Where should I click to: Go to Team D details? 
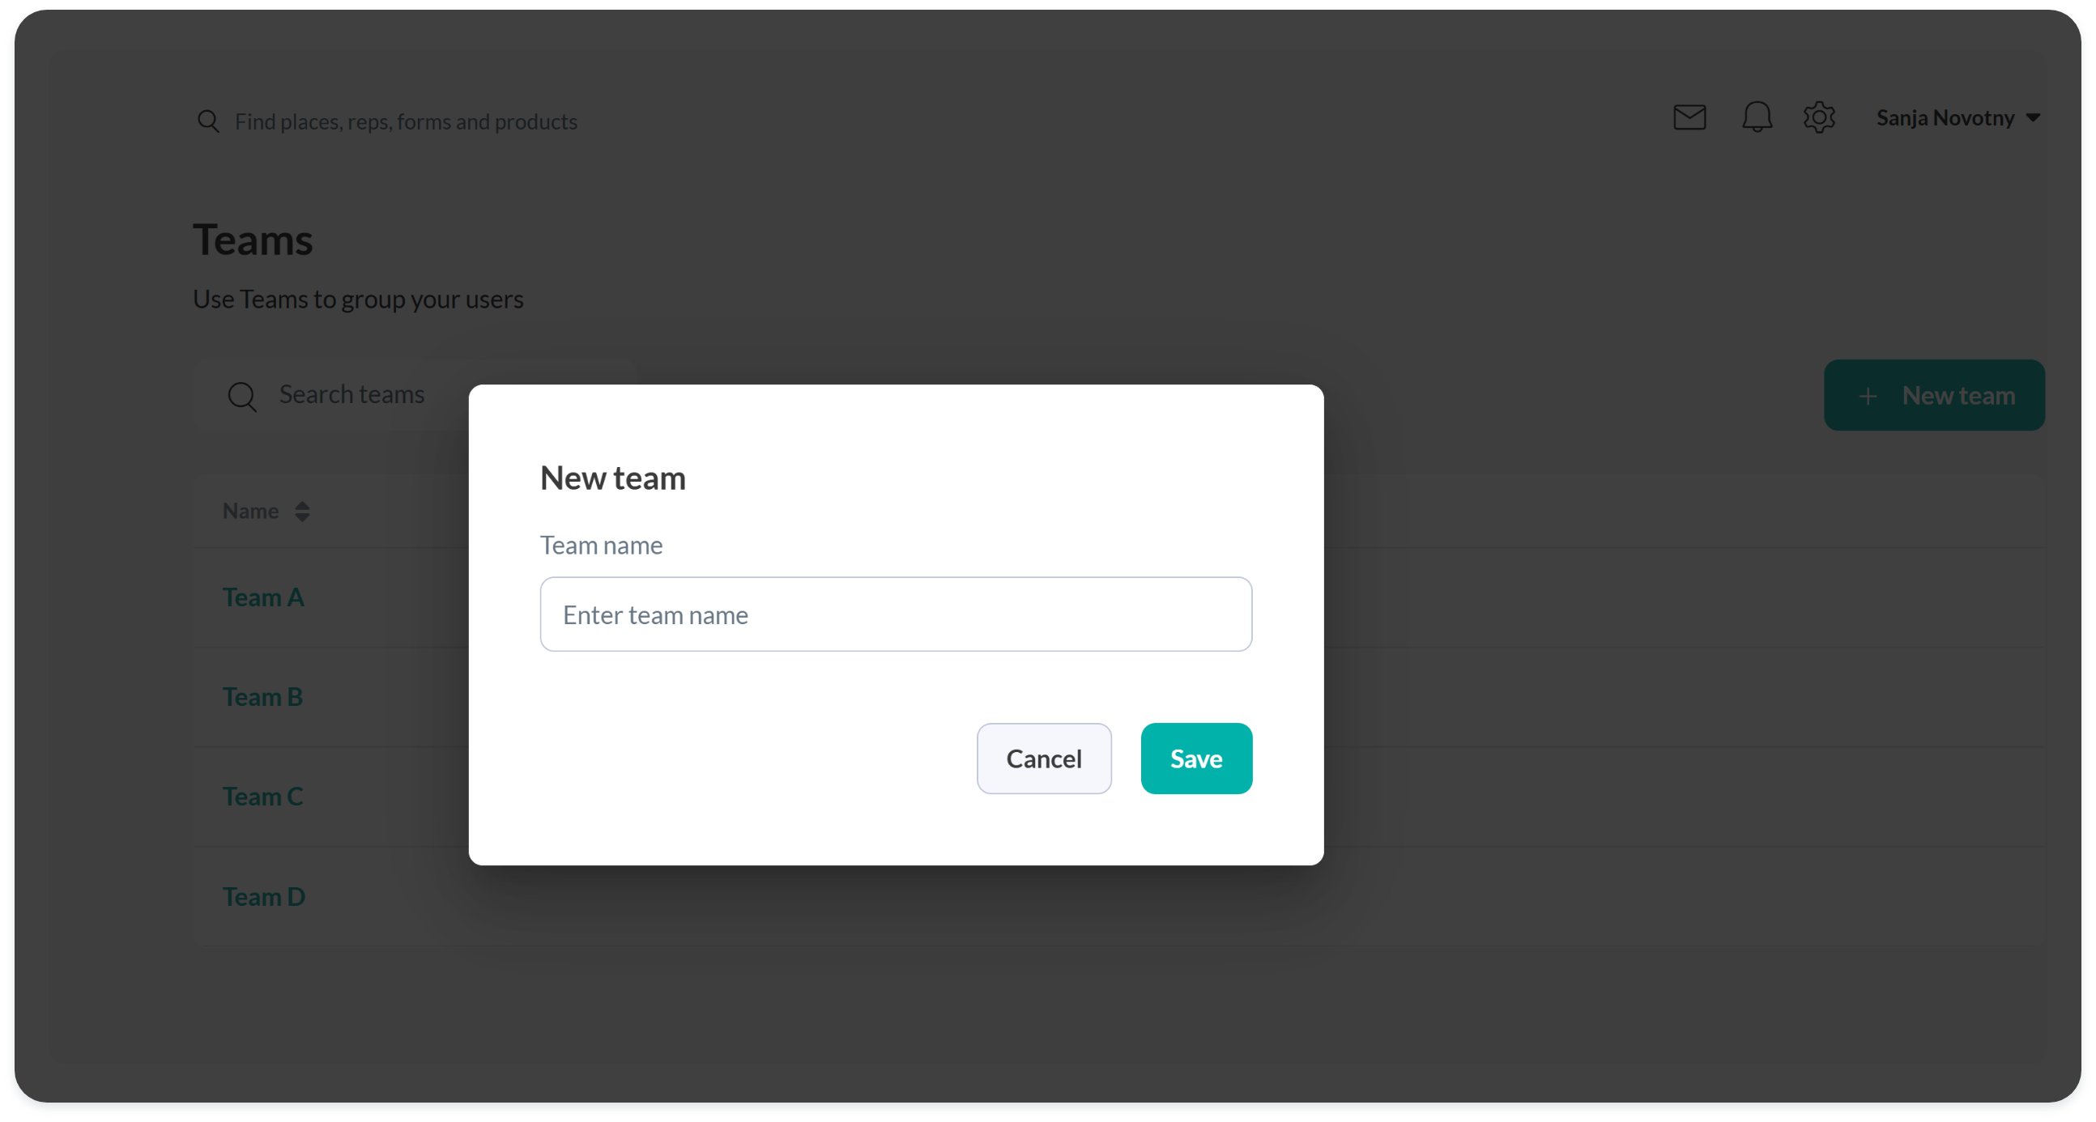264,897
